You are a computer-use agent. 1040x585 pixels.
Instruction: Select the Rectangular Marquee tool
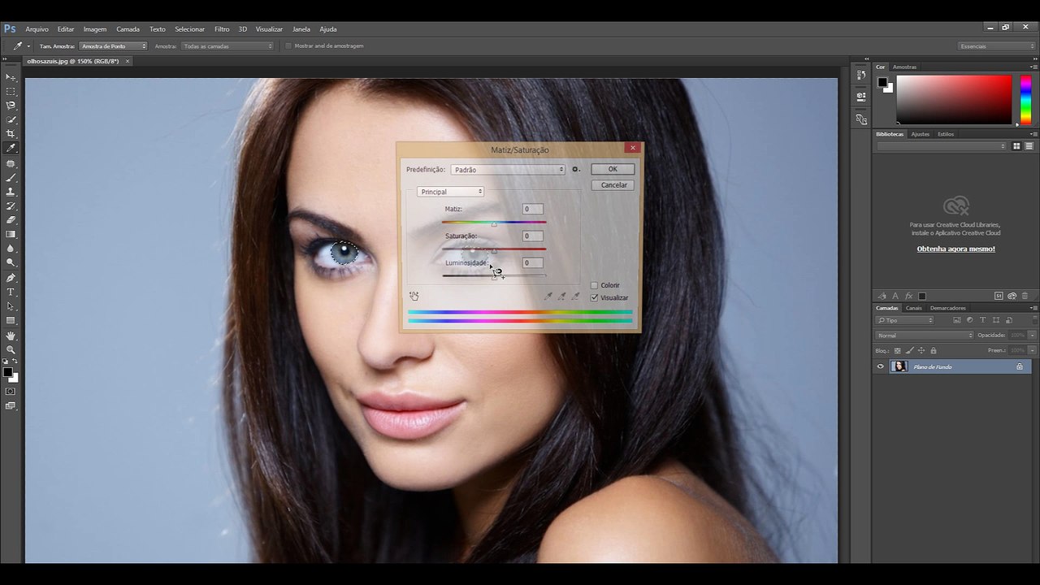11,92
